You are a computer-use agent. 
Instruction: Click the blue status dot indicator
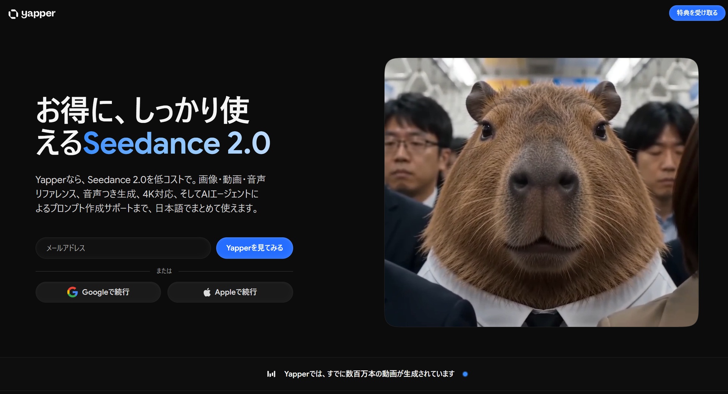[465, 374]
